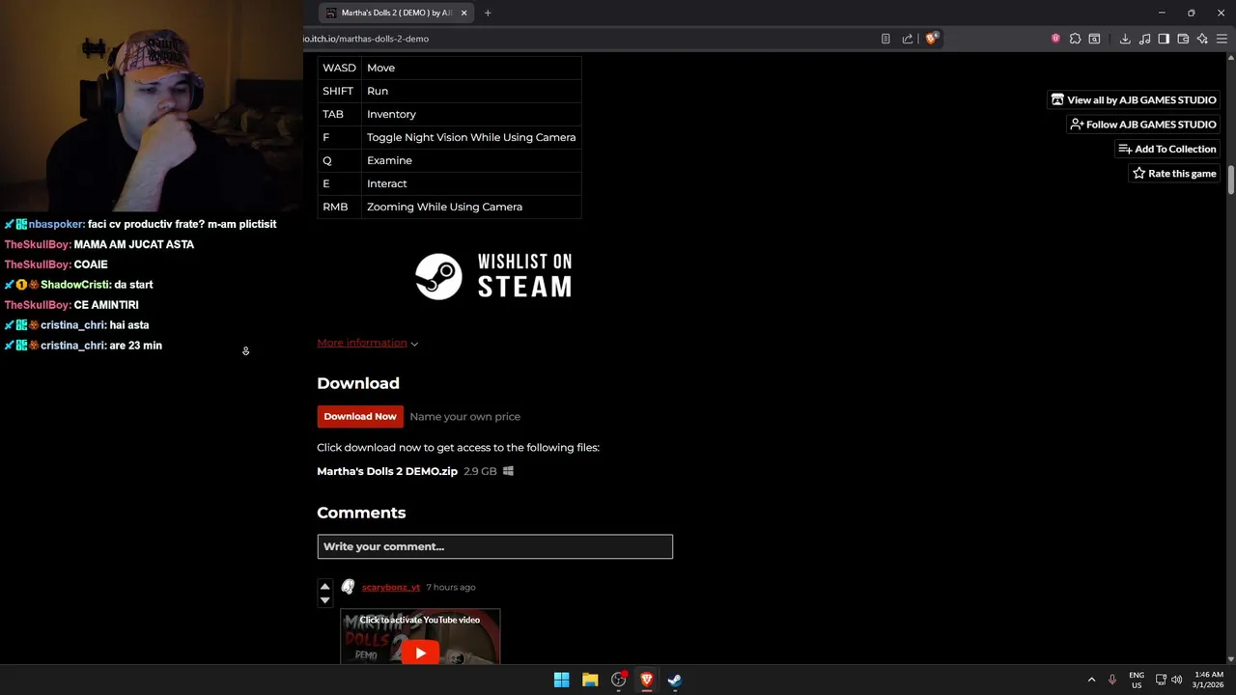Open File Explorer from taskbar
Image resolution: width=1236 pixels, height=695 pixels.
point(590,680)
